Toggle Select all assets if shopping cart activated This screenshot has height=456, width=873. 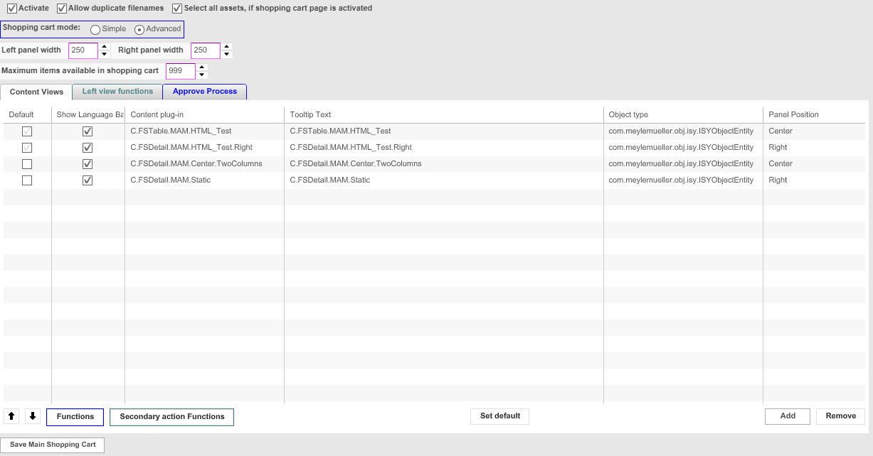tap(176, 8)
